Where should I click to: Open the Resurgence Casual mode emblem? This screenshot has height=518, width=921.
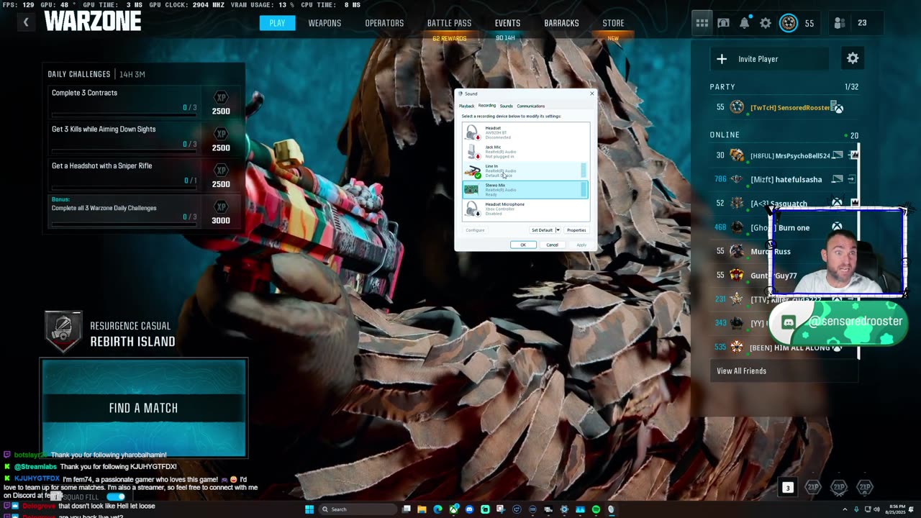click(63, 330)
